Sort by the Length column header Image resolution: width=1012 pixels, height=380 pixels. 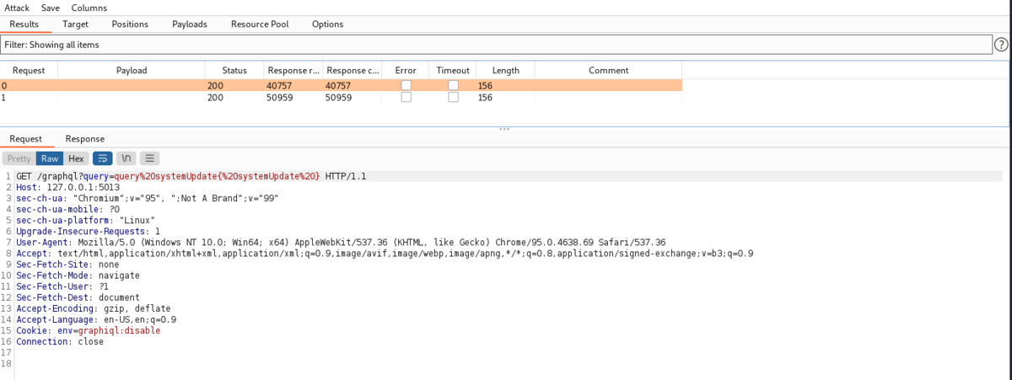505,71
